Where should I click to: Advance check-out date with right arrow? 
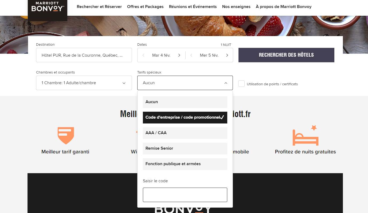tap(227, 55)
